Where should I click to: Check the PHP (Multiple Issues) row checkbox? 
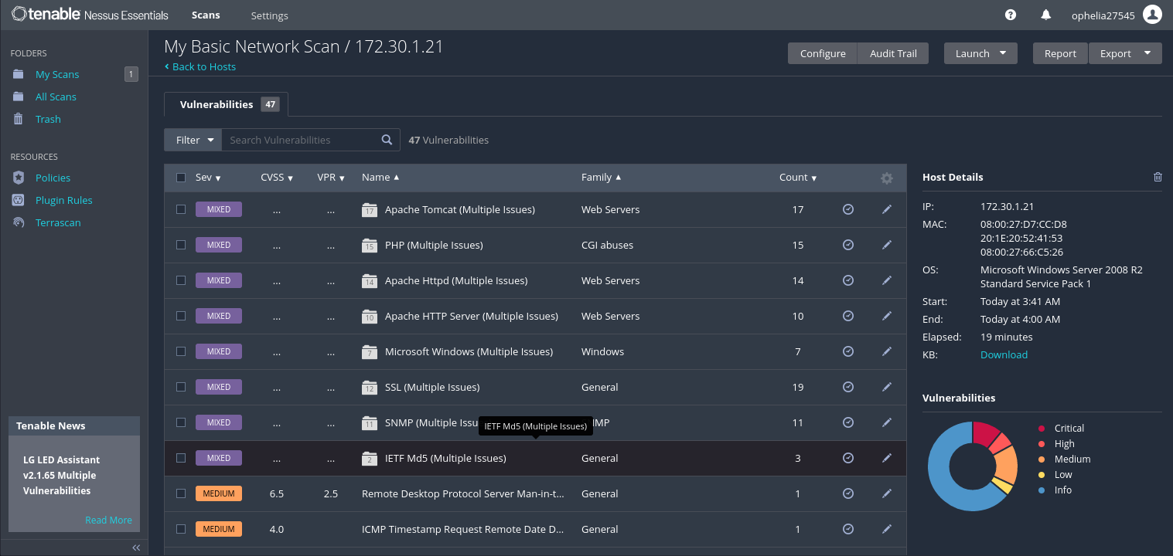[180, 245]
